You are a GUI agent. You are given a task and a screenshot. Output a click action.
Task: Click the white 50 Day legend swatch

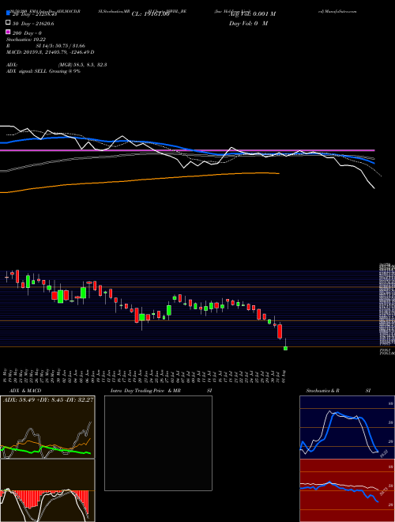8,23
